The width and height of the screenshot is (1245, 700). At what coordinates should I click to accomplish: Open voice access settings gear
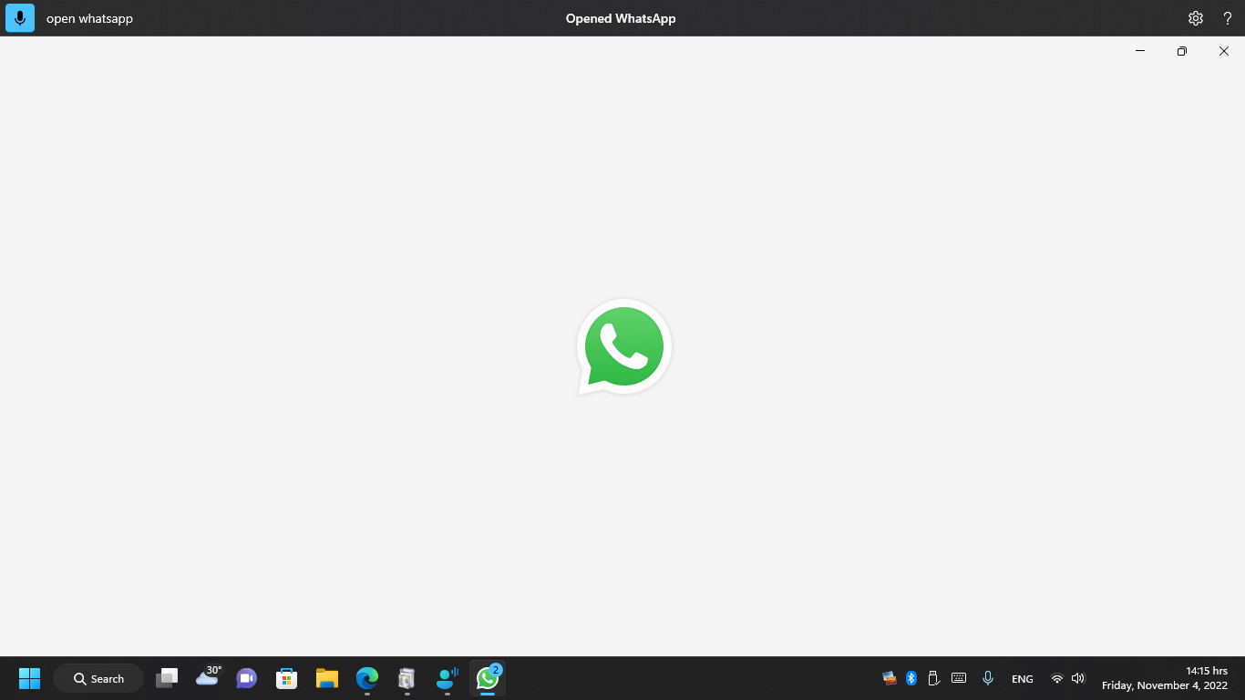coord(1196,18)
